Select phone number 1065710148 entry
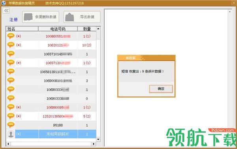The width and height of the screenshot is (237, 149). [58, 54]
